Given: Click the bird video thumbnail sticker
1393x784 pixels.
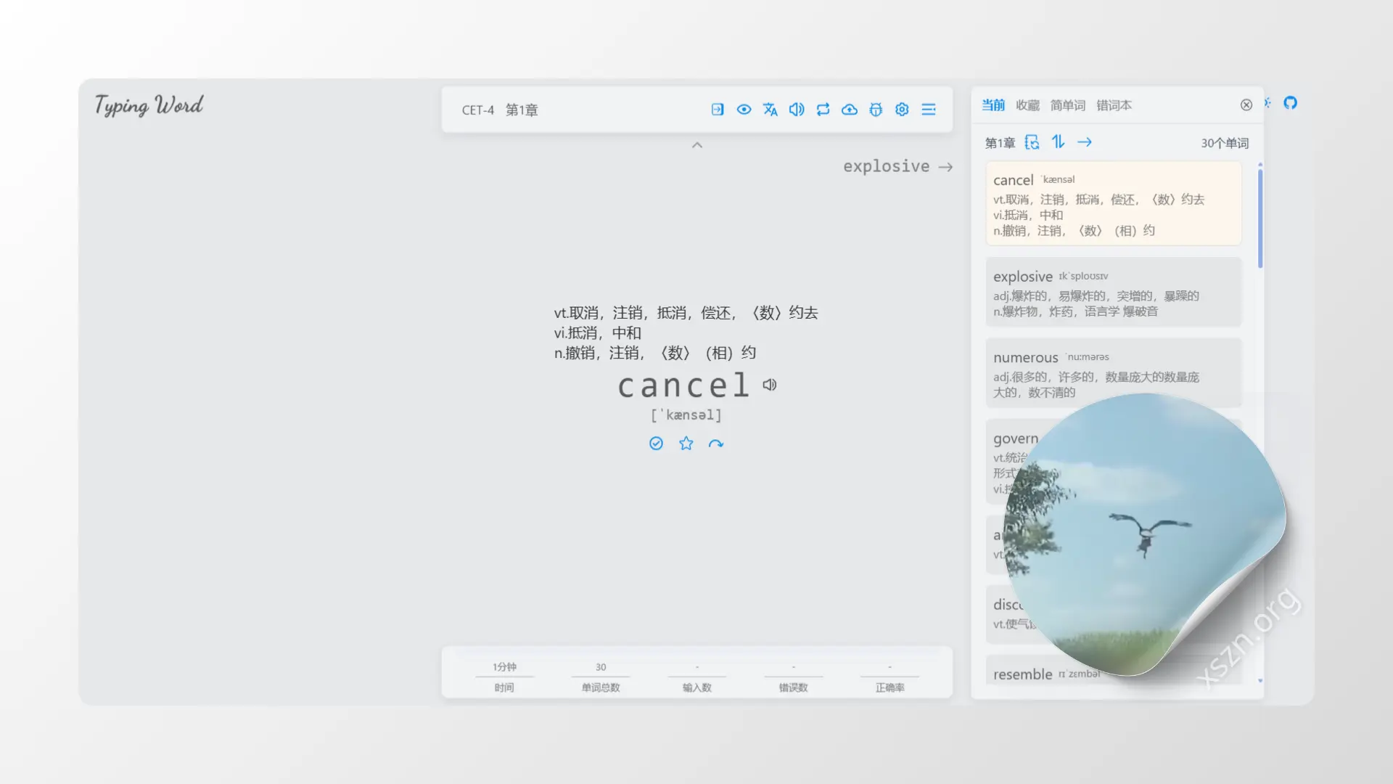Looking at the screenshot, I should 1146,534.
